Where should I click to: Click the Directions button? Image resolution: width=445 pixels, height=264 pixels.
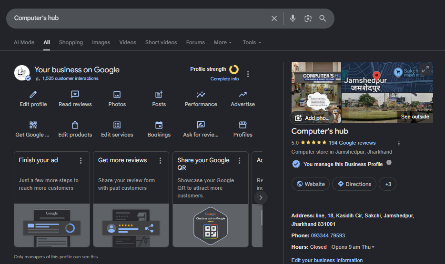tap(354, 184)
